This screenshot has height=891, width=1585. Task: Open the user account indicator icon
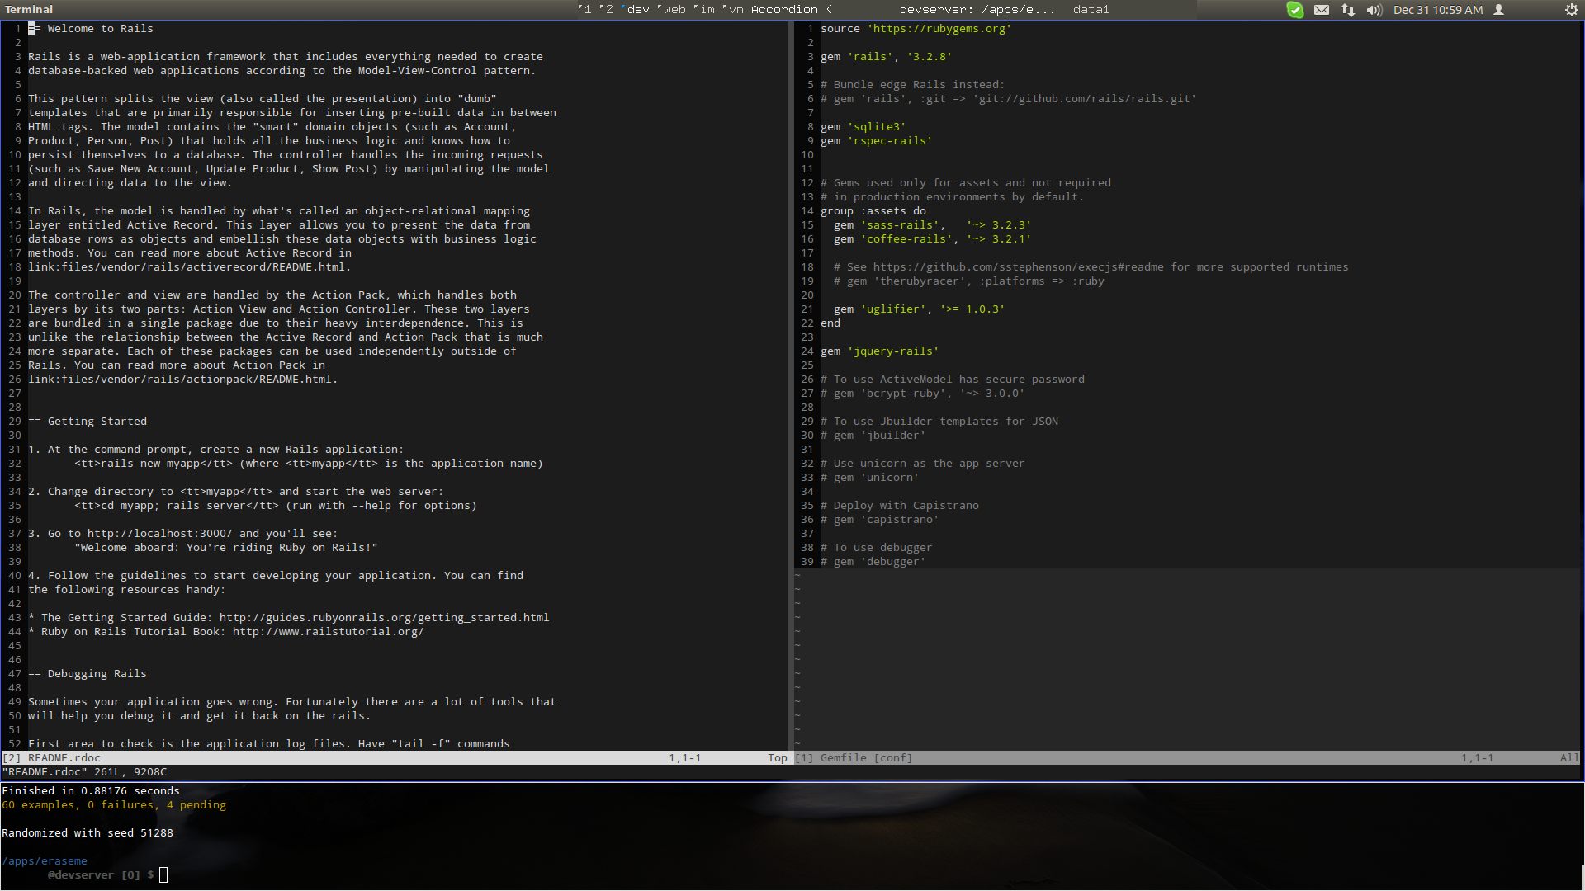[1499, 10]
